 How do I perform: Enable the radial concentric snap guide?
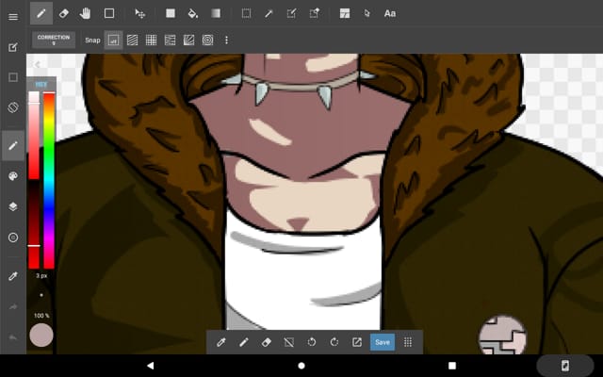pyautogui.click(x=207, y=40)
